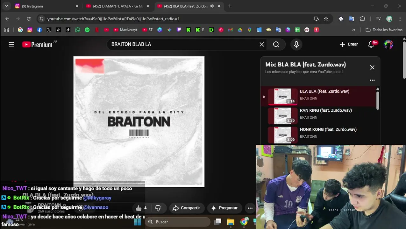Open Google bookmark in bookmarks bar
Viewport: 406px width, 229px height.
(20, 30)
